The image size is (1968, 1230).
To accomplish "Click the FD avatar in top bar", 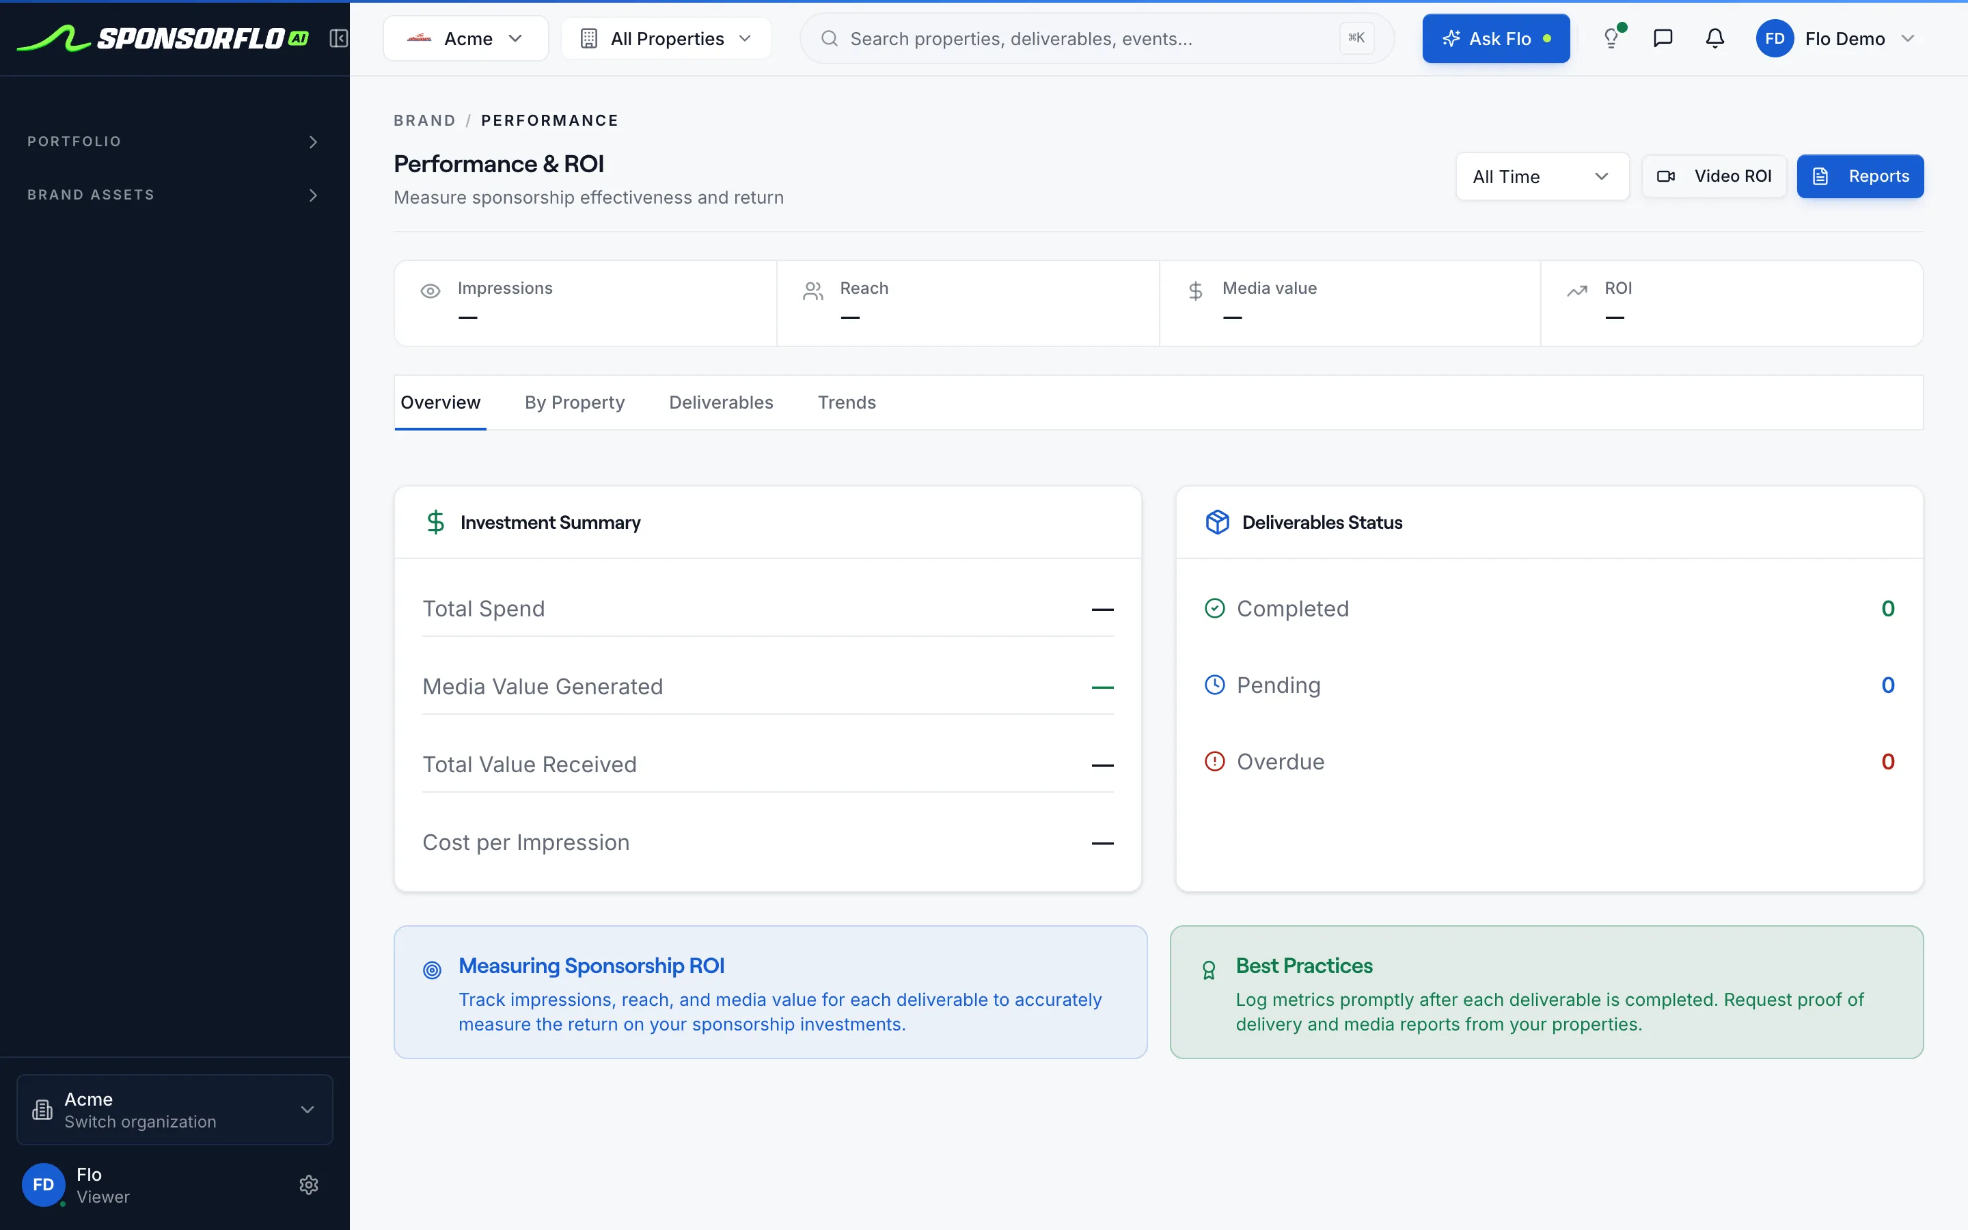I will coord(1775,38).
